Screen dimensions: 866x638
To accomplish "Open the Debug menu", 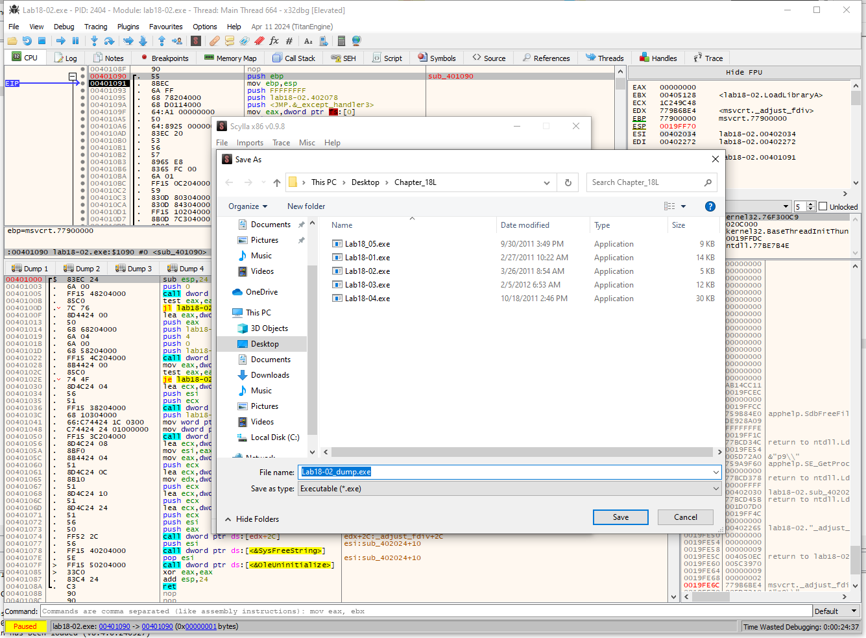I will click(x=64, y=27).
